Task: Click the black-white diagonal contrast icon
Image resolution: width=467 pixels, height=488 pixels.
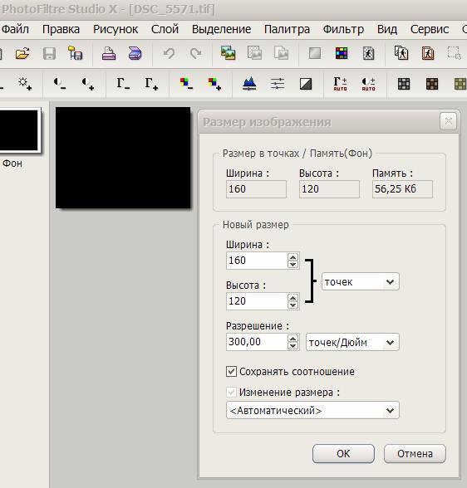Action: [x=306, y=84]
